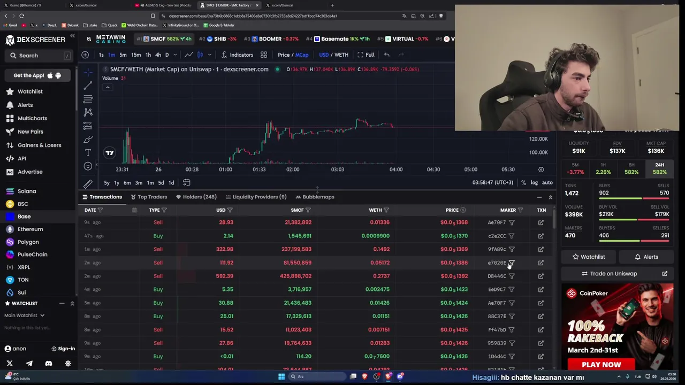Open the Main Watchlist dropdown
The image size is (685, 385).
click(x=24, y=315)
